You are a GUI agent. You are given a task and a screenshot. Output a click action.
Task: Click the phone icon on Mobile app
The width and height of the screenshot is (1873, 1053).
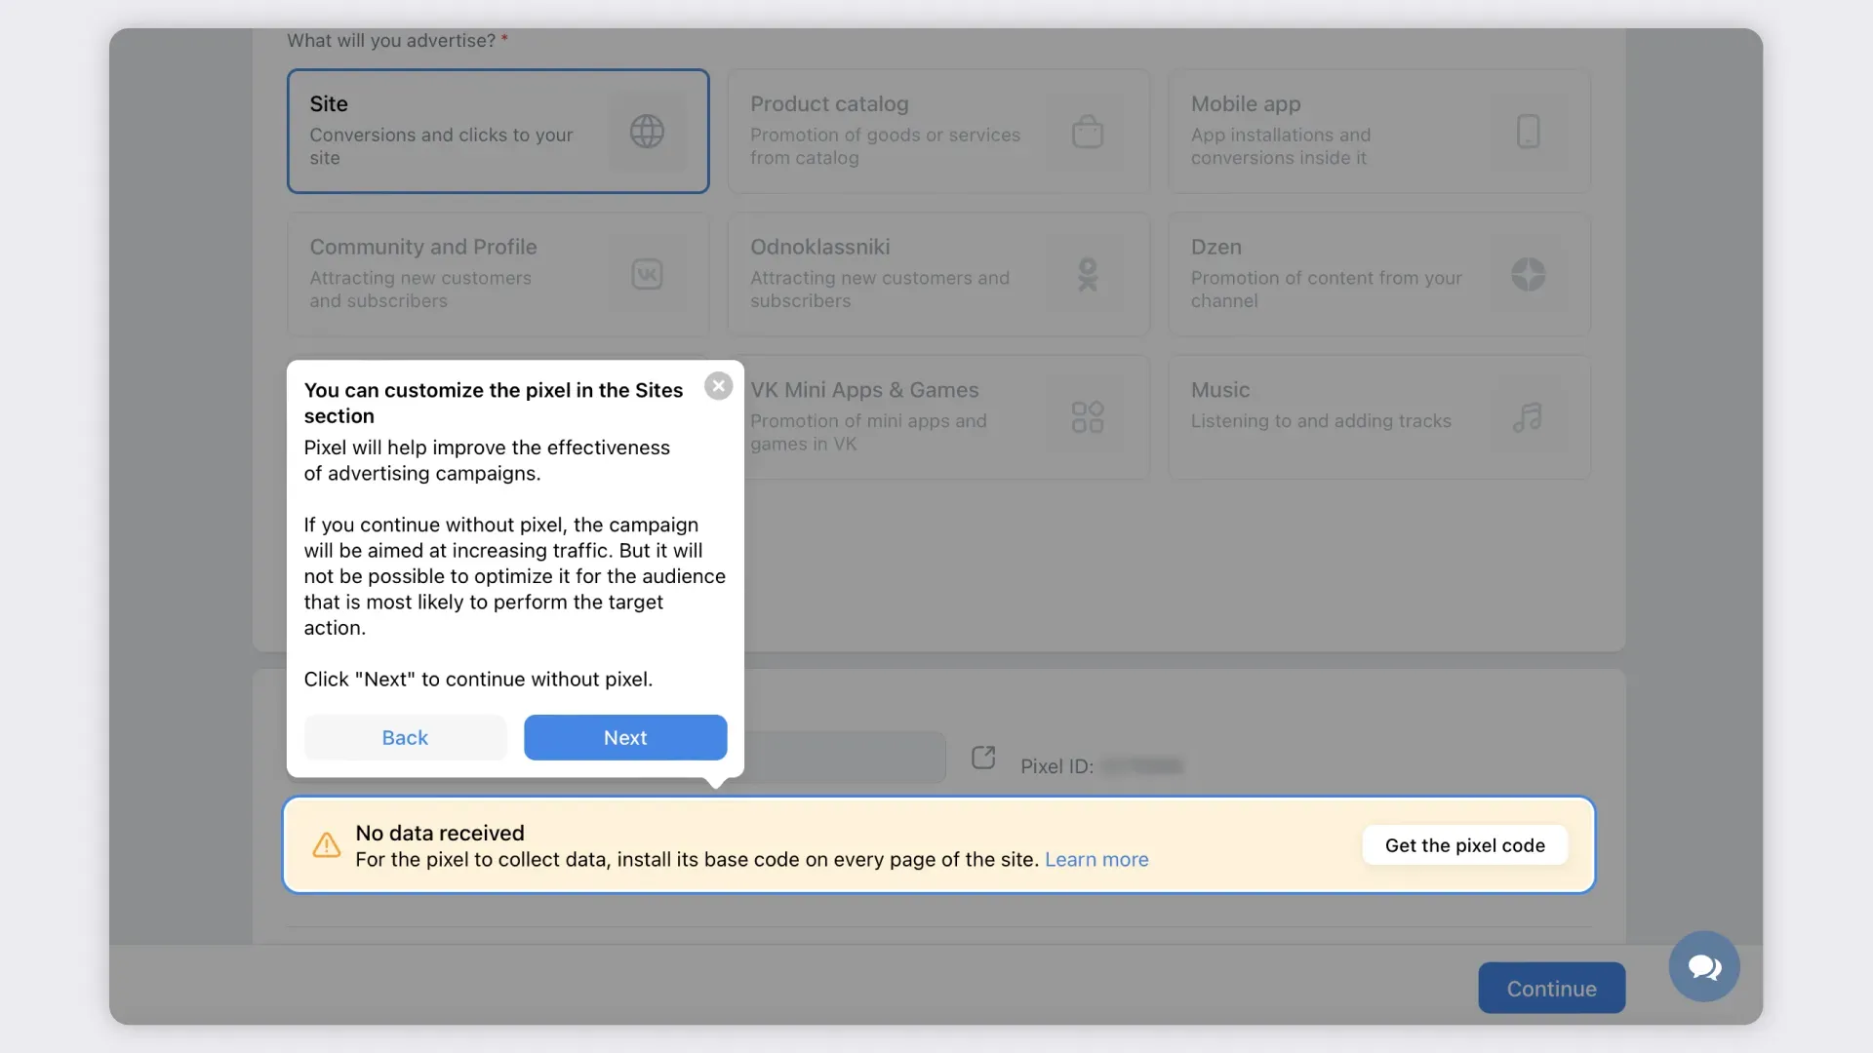click(x=1528, y=132)
